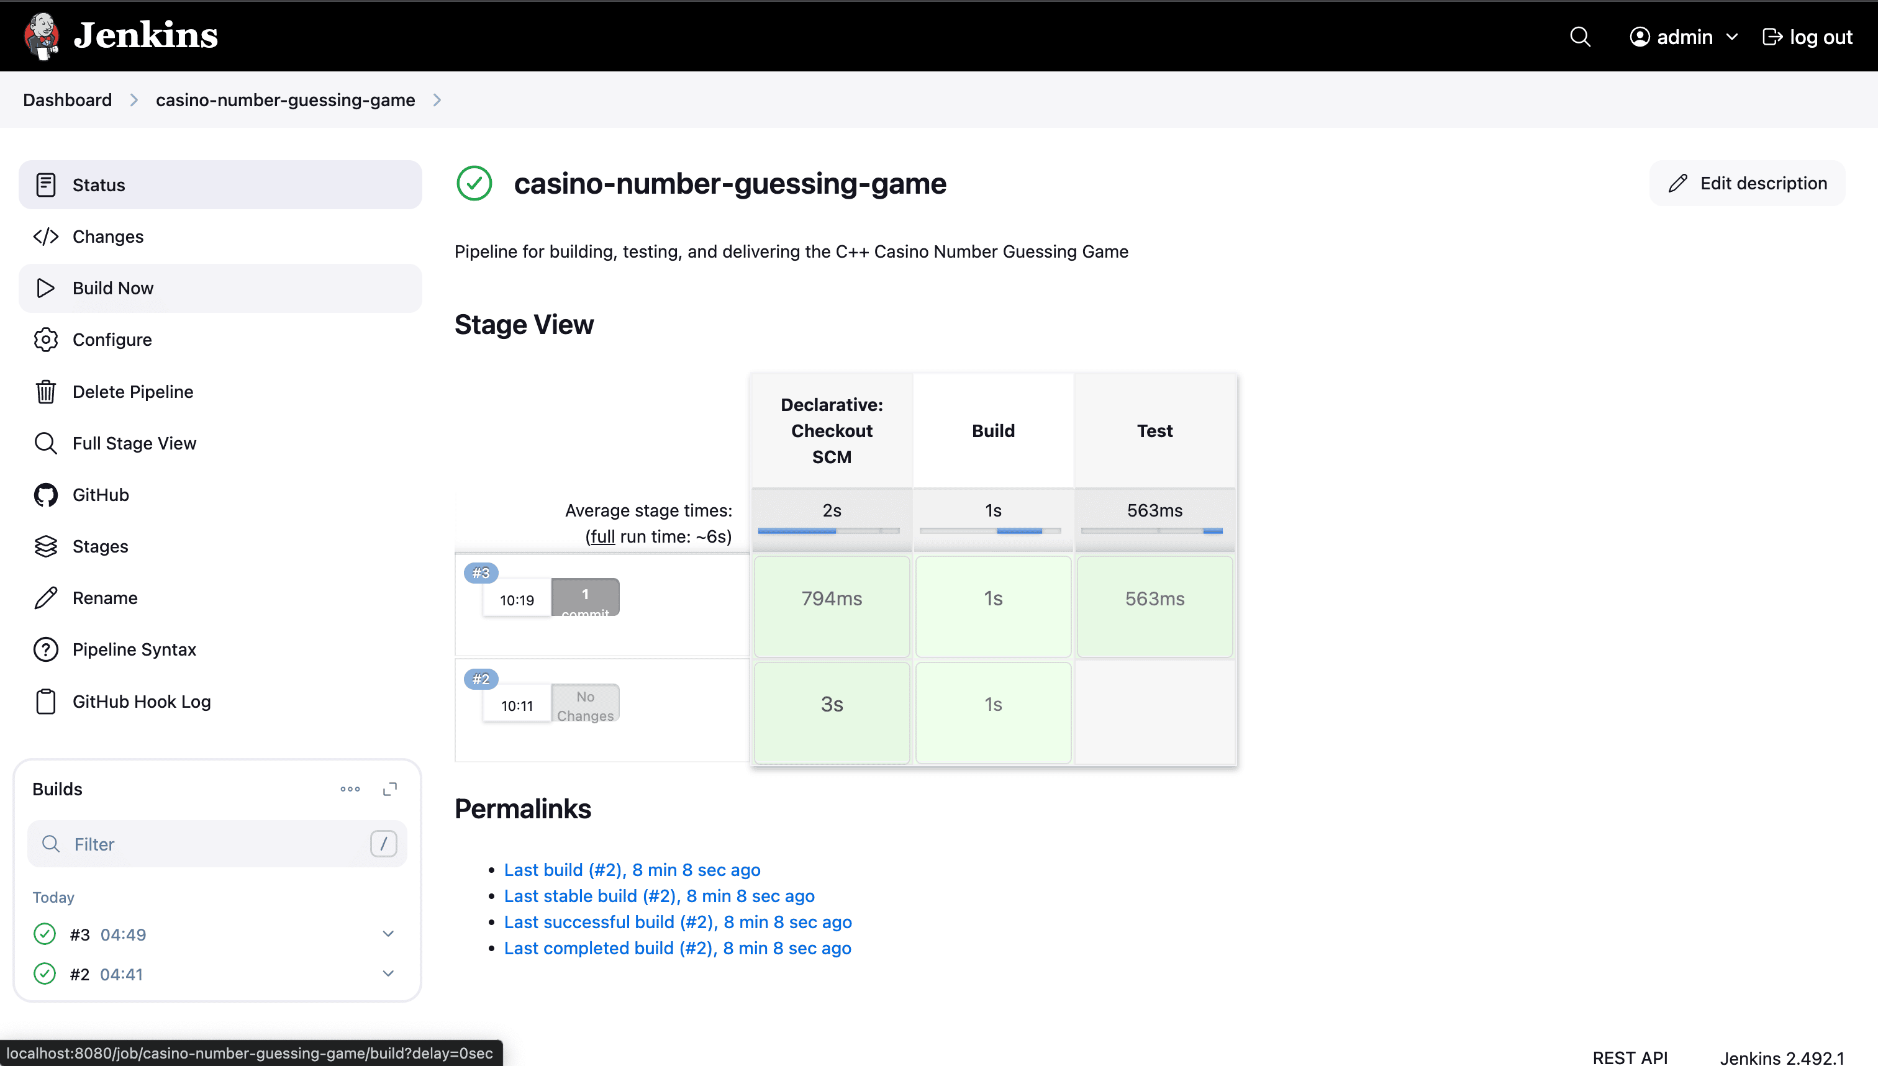Click the Delete Pipeline trash icon
This screenshot has height=1066, width=1878.
point(45,392)
